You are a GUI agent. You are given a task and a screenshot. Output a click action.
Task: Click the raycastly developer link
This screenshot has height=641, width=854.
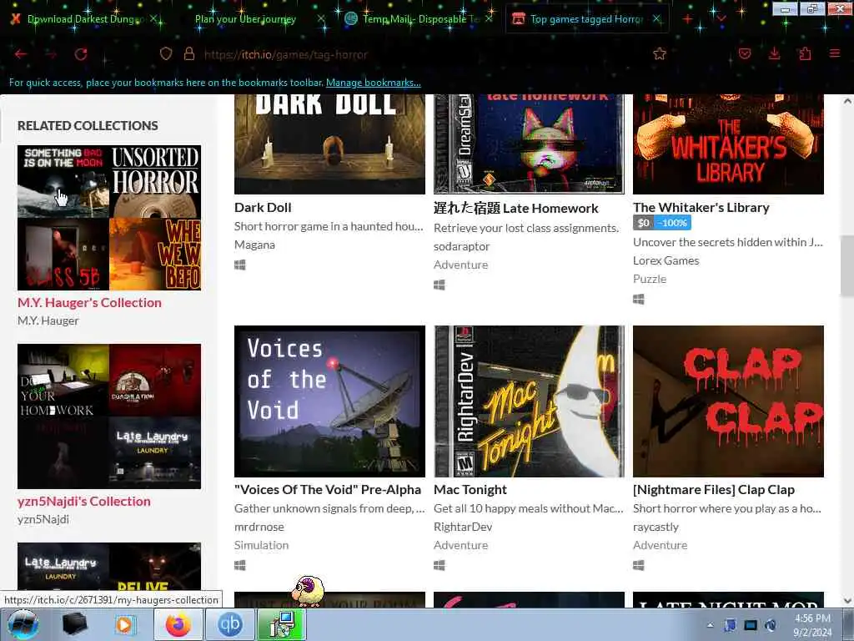pos(656,527)
